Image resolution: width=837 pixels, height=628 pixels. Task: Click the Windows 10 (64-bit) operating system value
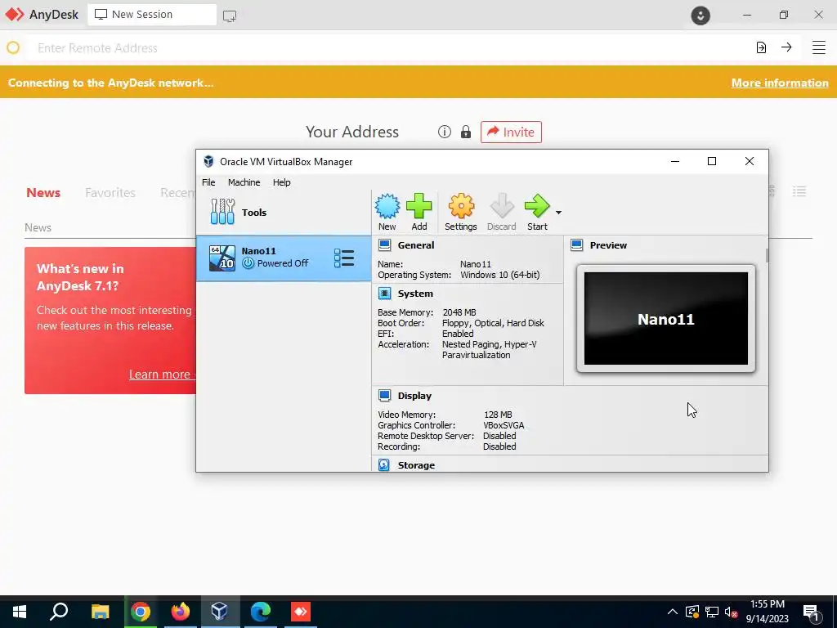(x=500, y=275)
